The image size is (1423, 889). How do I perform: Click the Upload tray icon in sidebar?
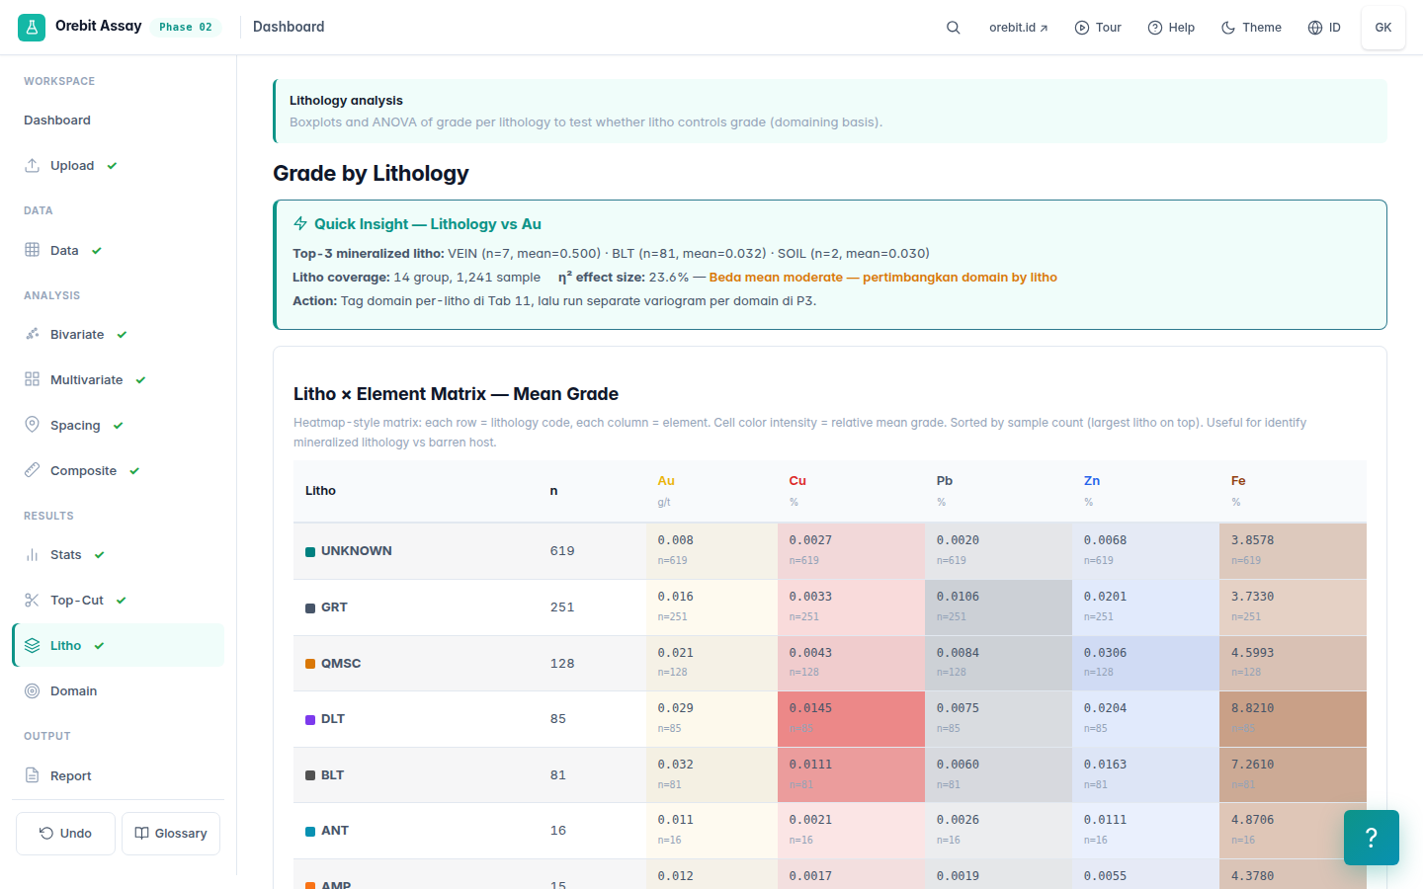32,166
